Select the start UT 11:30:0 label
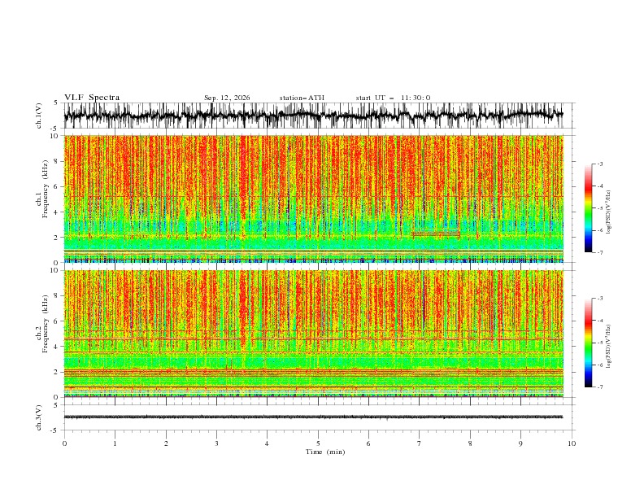The width and height of the screenshot is (644, 498). click(x=393, y=98)
